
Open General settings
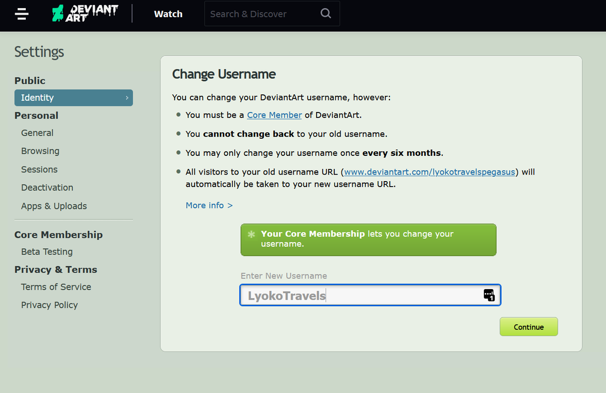[37, 133]
